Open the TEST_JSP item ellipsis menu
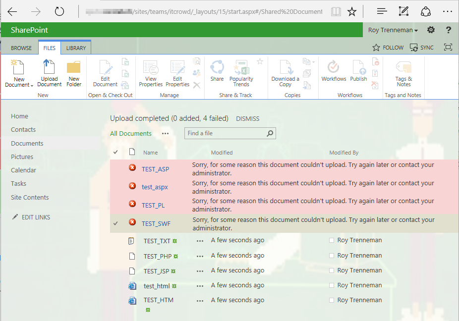The image size is (459, 321). (x=200, y=271)
